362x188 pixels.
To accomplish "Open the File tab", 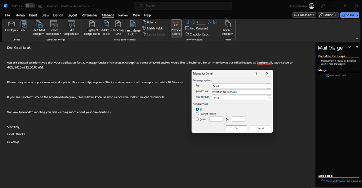I will tap(7, 15).
